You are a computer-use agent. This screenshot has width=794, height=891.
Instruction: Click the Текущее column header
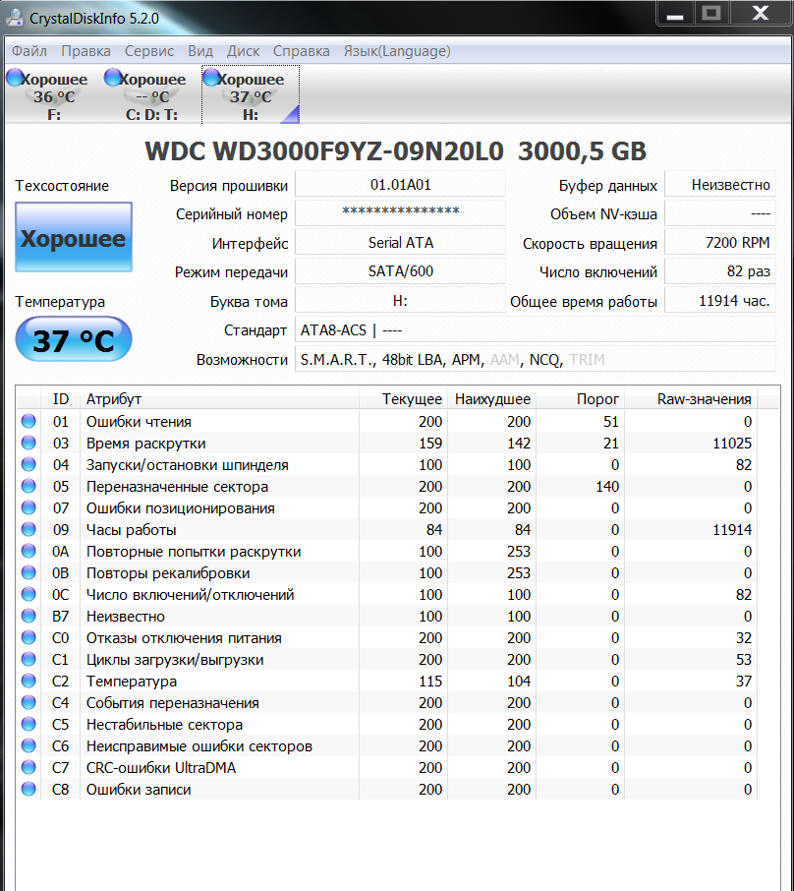[x=404, y=399]
